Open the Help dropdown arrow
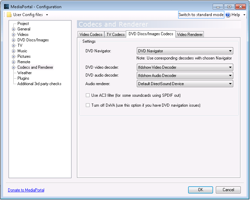250x200 pixels. 244,15
